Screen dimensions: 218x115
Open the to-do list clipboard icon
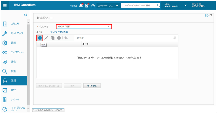point(87,6)
